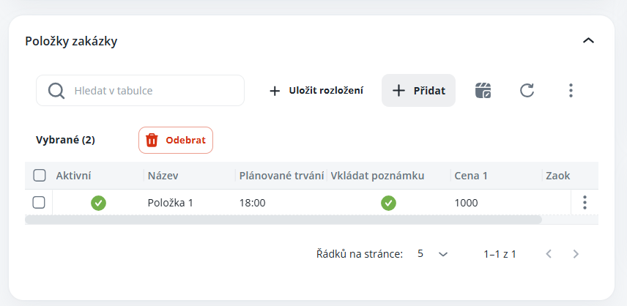Click Uložit rozložení button
Screen dimensions: 627x306
(x=316, y=91)
